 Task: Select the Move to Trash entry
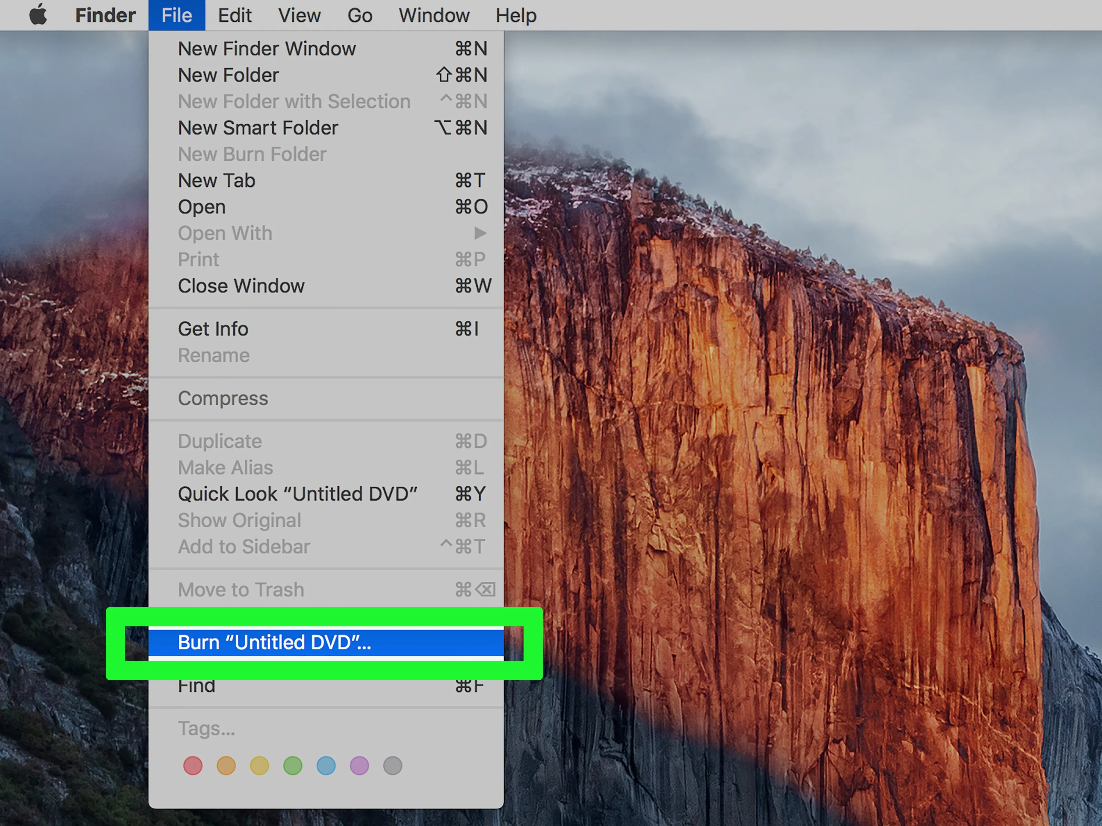326,590
